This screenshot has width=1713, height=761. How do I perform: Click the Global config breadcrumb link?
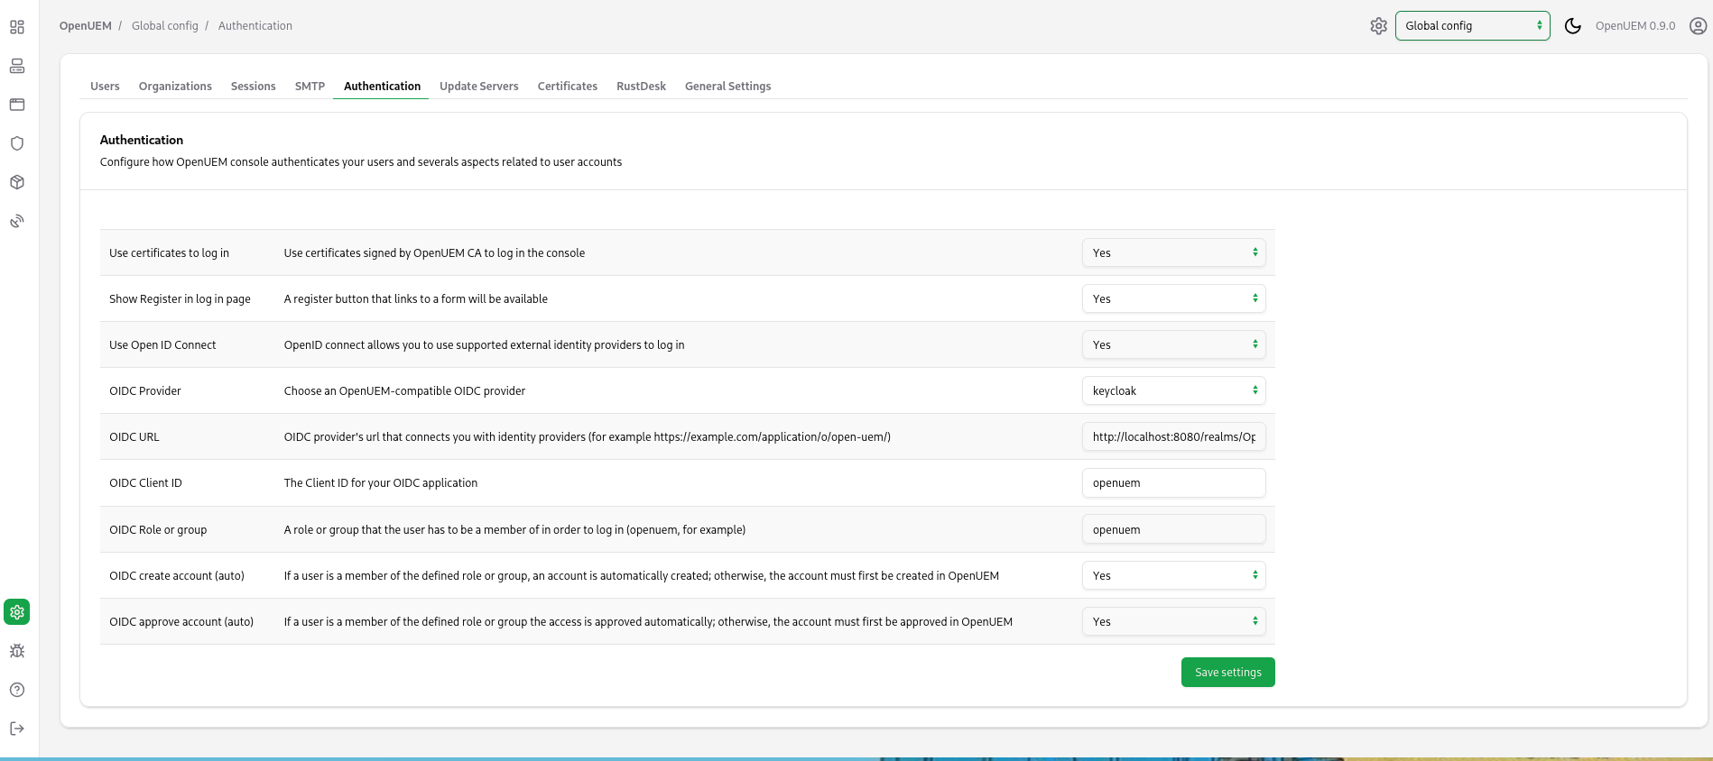[165, 26]
